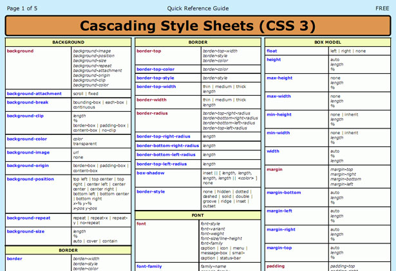
Task: Click 'border-bottom-left-radius' property
Action: point(166,155)
